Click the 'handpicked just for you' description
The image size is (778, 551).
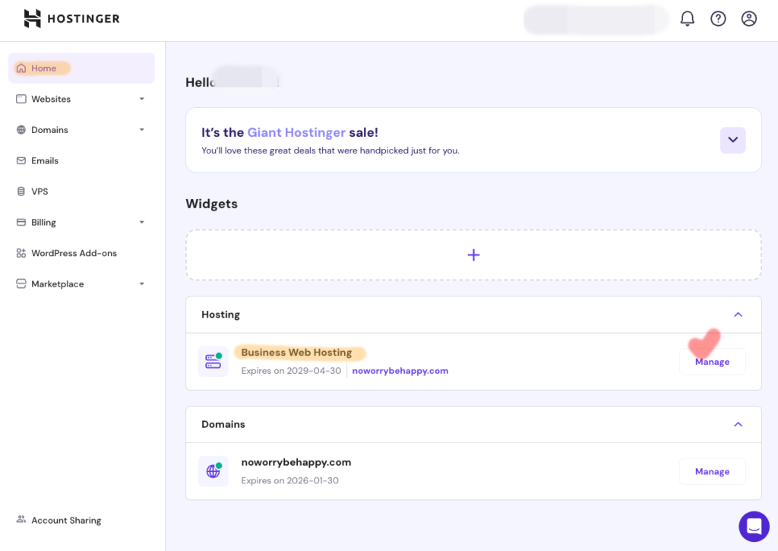tap(330, 150)
